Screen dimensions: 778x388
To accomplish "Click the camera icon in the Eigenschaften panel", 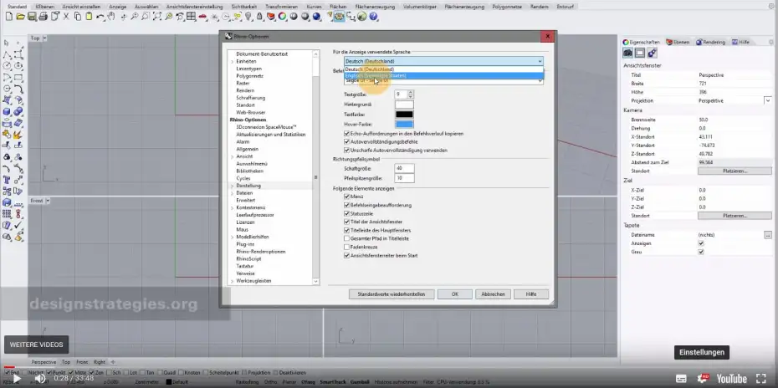I will pyautogui.click(x=627, y=53).
